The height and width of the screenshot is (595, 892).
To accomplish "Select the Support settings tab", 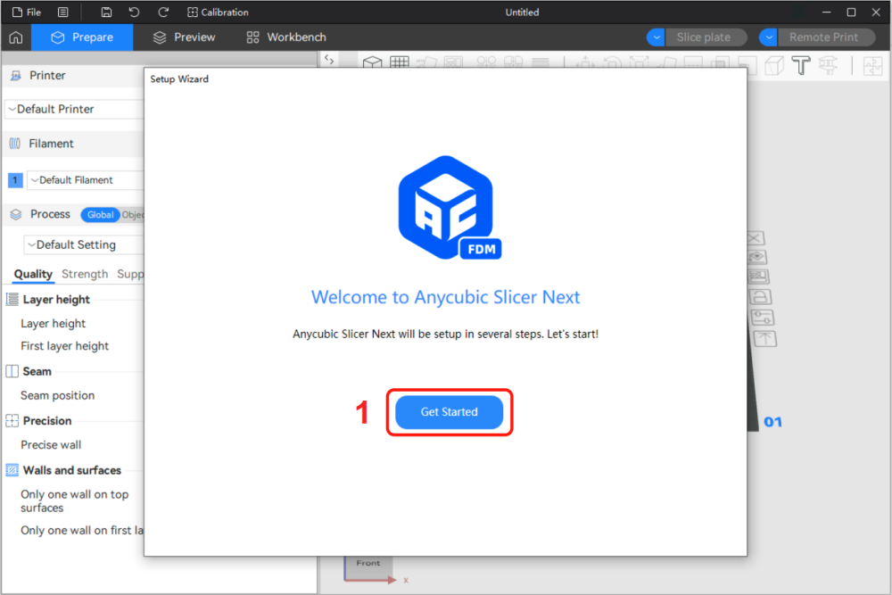I will pyautogui.click(x=130, y=274).
